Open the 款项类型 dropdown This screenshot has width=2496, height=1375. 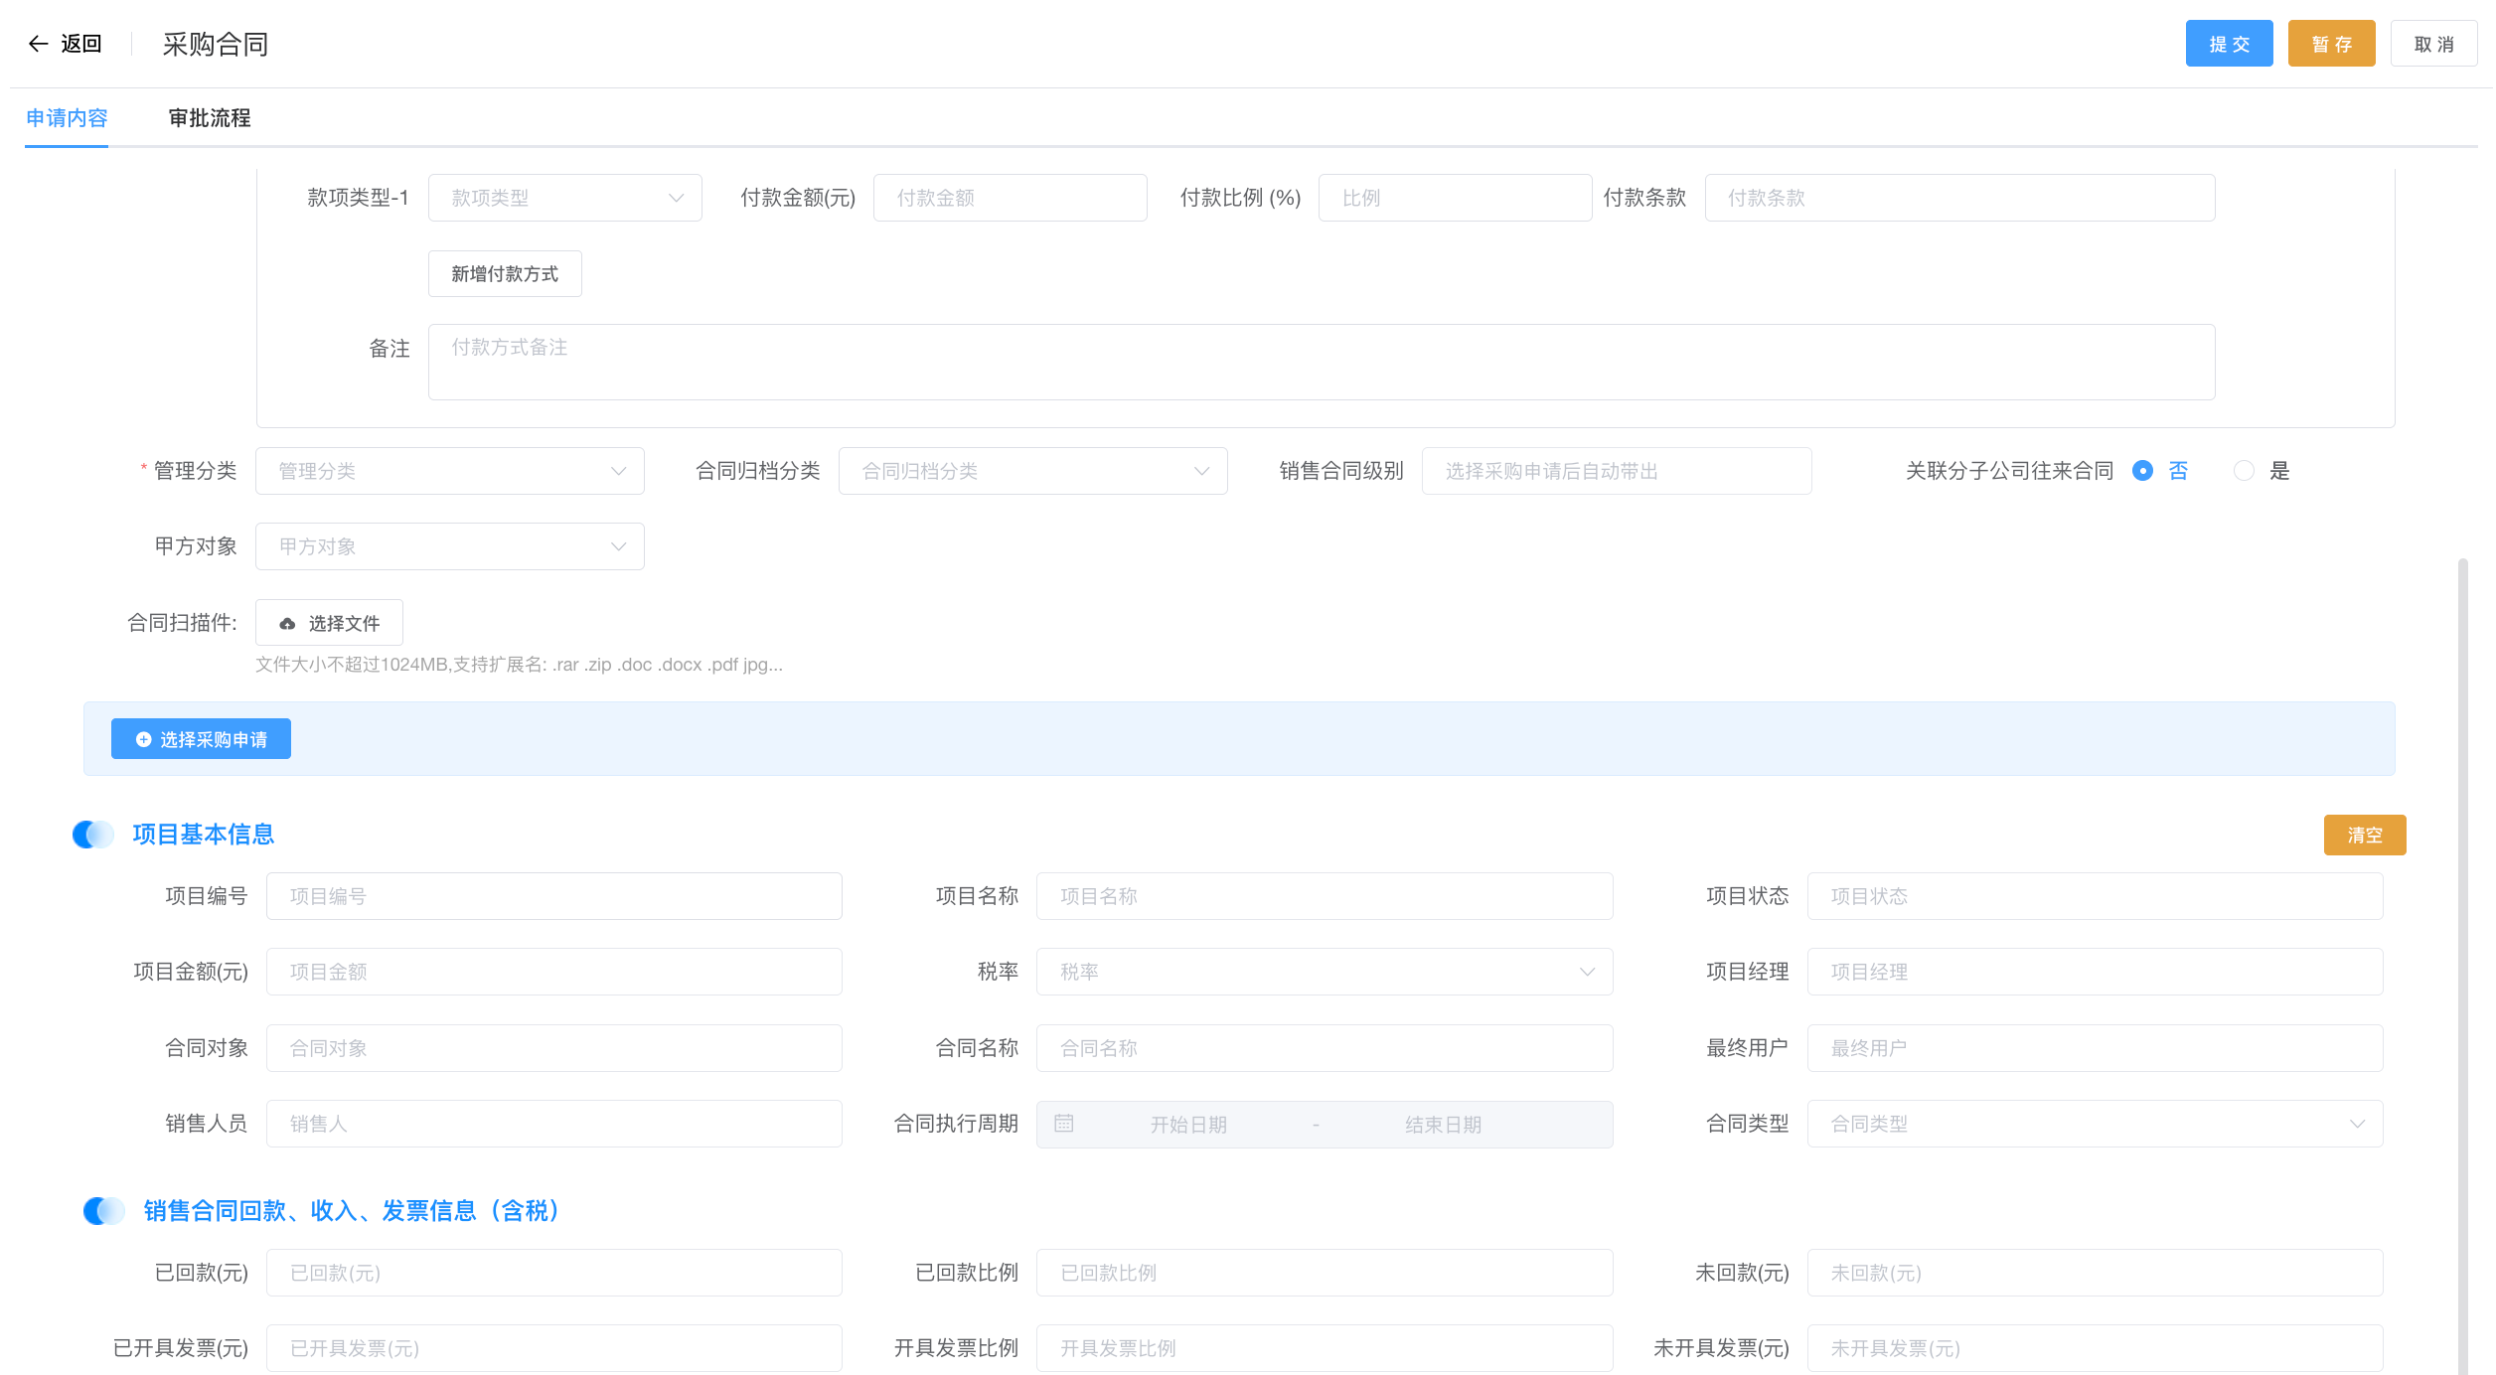[564, 198]
